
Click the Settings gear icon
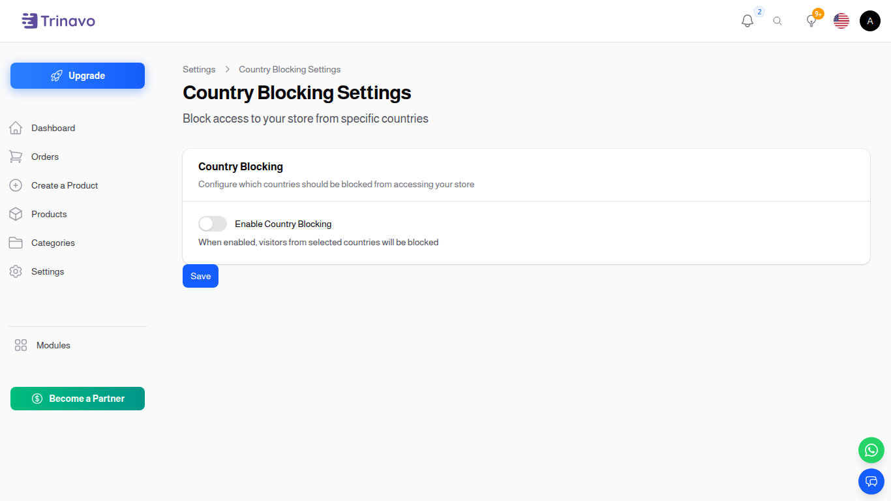tap(16, 271)
